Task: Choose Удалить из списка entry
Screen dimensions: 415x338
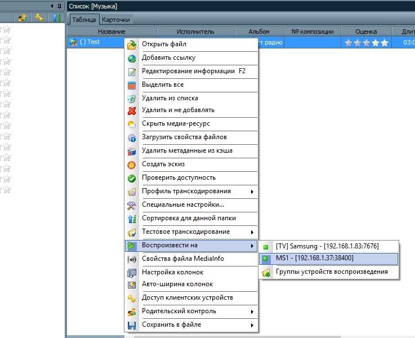Action: tap(191, 98)
